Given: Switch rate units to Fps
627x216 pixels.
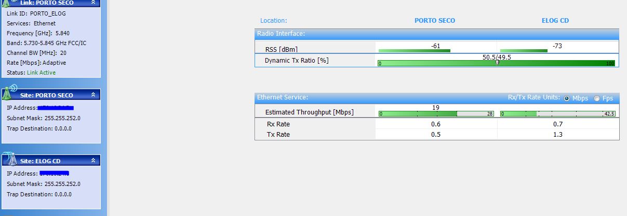Looking at the screenshot, I should (x=596, y=98).
